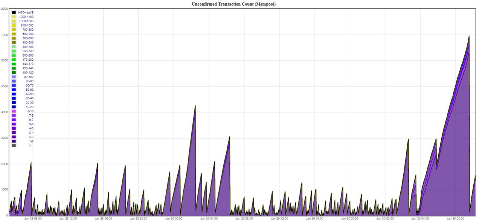Select the 20-30 legend label
This screenshot has height=222, width=482.
(x=29, y=102)
